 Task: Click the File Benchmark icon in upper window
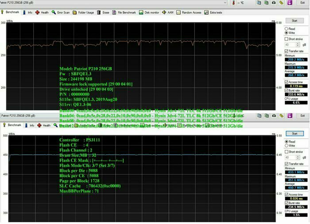(x=114, y=12)
